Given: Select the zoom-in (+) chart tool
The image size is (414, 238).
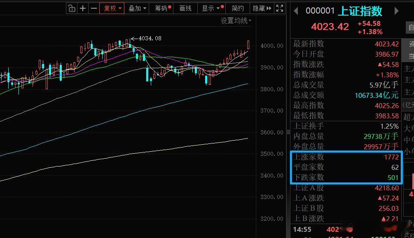Looking at the screenshot, I should click(82, 8).
